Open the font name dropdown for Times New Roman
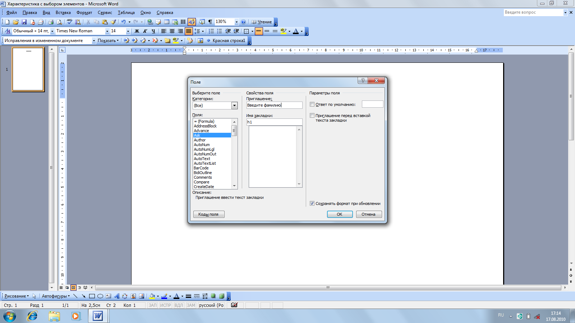575x323 pixels. tap(107, 31)
